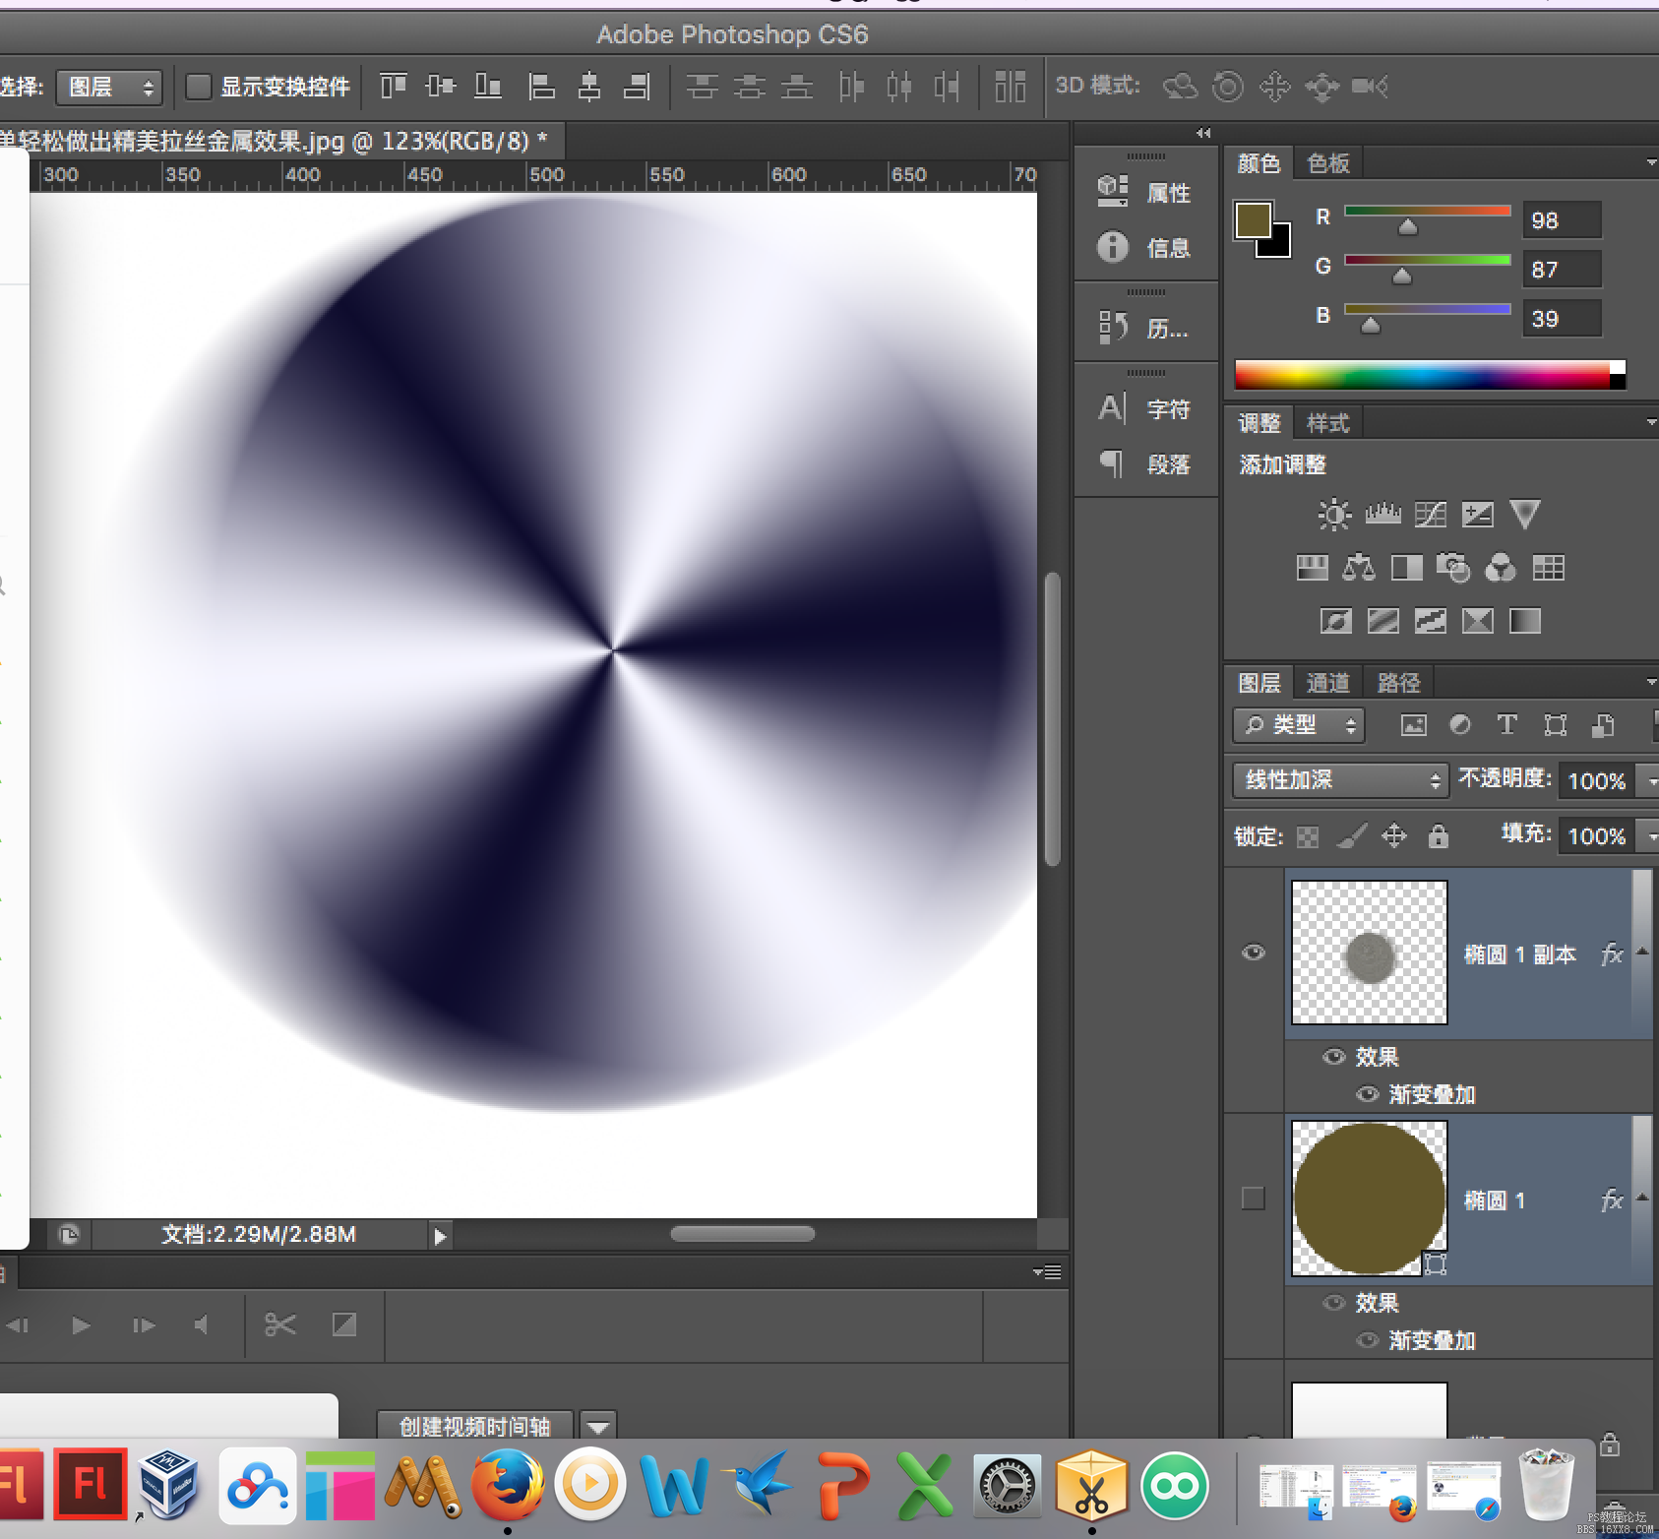
Task: Toggle 渐变叠加 visibility under 椭圆 1
Action: coord(1367,1339)
